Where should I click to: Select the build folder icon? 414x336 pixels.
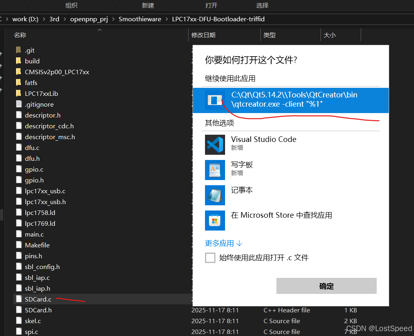(x=18, y=61)
